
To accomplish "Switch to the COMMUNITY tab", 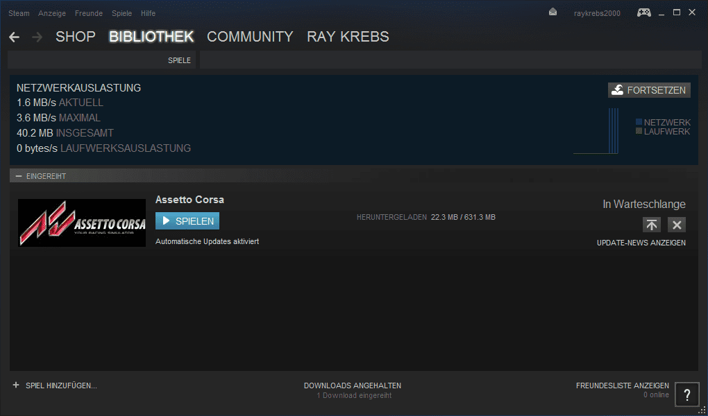I will click(x=250, y=37).
